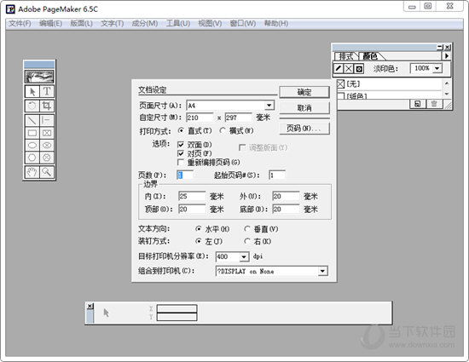Click the custom width field showing 210
The image size is (469, 362).
[200, 118]
